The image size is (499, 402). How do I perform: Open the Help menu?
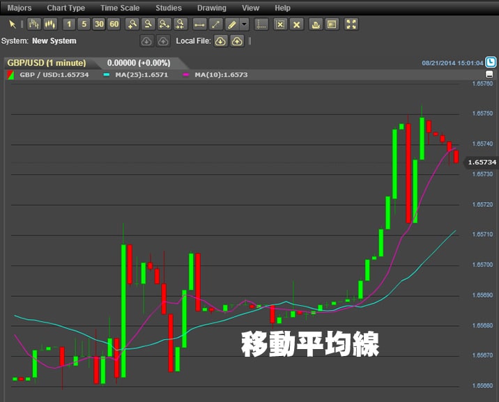point(282,8)
